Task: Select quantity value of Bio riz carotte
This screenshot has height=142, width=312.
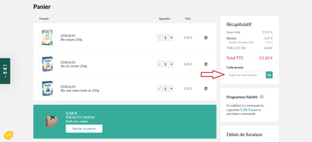Action: (165, 64)
